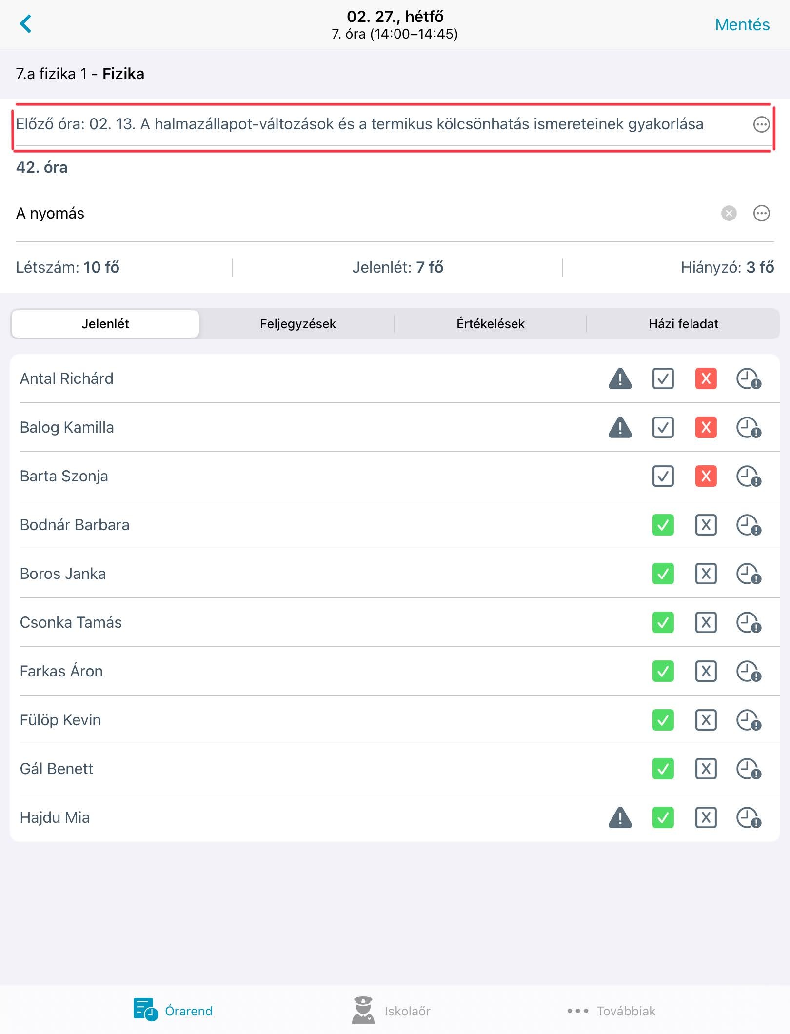Open Iskolaőr guard icon in bottom bar
The height and width of the screenshot is (1034, 790).
point(363,1010)
